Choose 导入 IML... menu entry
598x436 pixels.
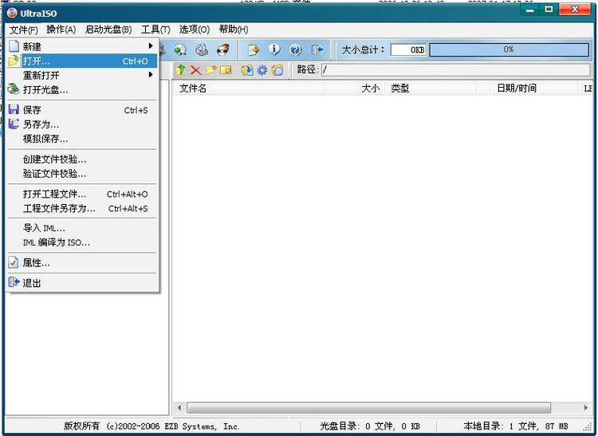point(81,228)
